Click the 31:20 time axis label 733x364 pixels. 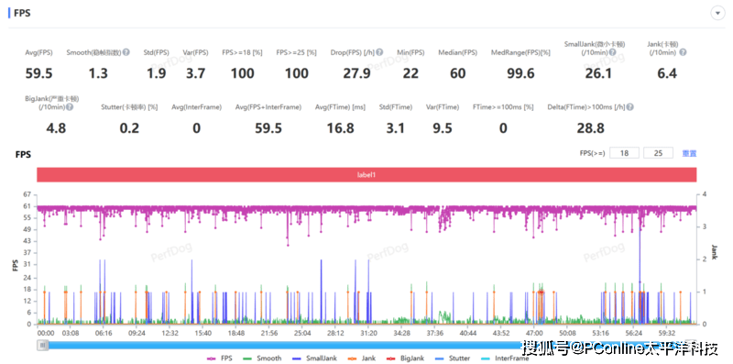coord(369,333)
